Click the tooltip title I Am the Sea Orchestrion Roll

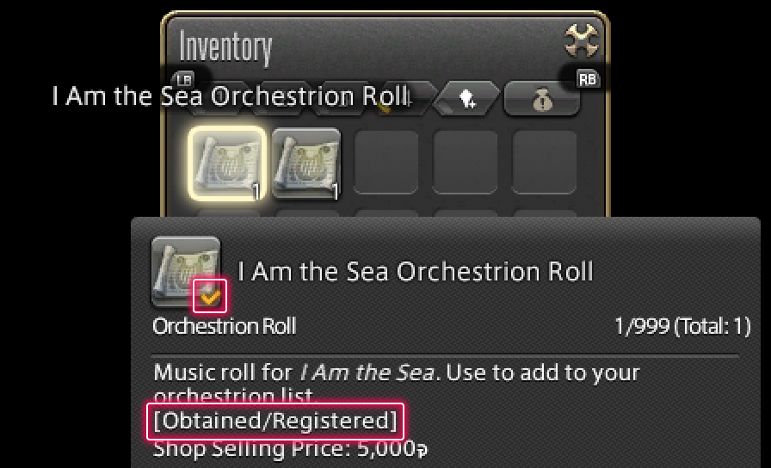click(x=416, y=272)
